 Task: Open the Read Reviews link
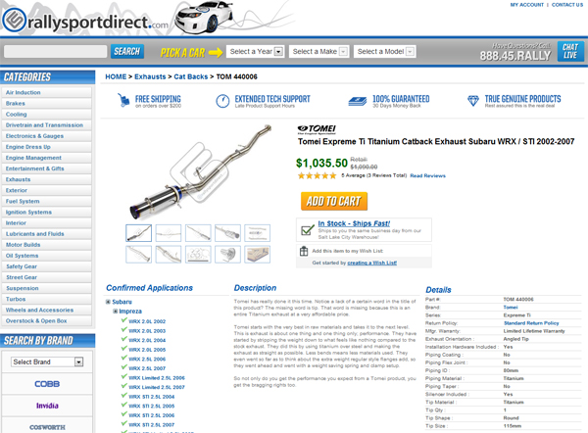pyautogui.click(x=427, y=175)
